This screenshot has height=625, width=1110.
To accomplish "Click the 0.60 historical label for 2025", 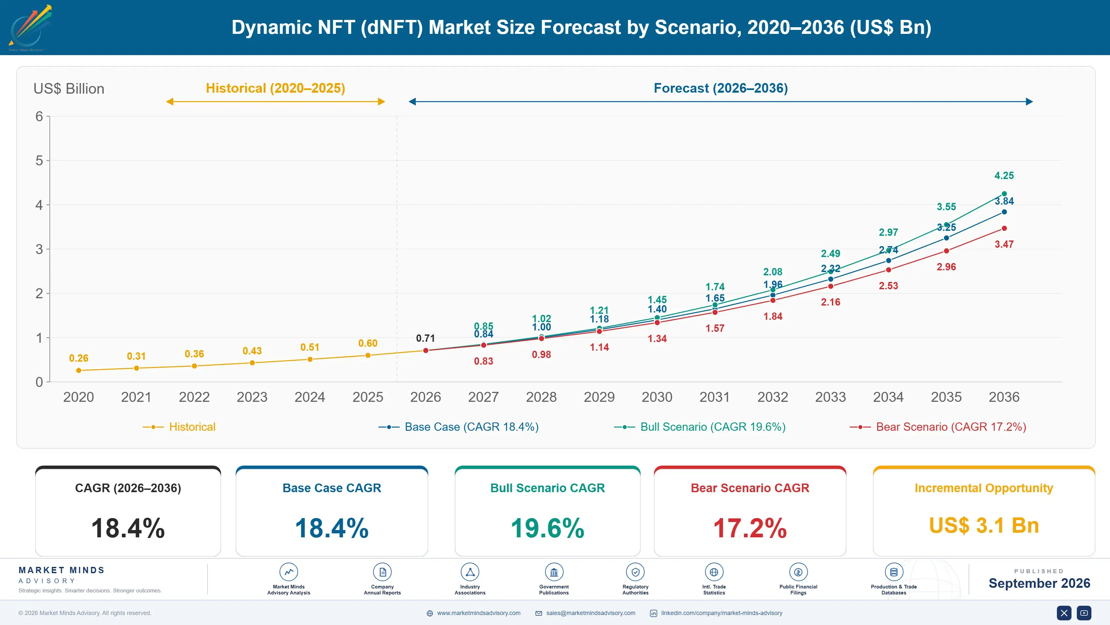I will click(x=367, y=343).
